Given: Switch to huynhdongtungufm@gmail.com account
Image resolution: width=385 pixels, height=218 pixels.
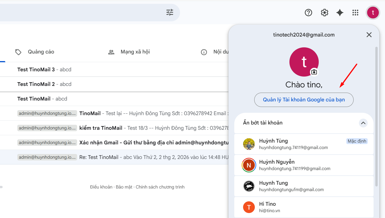Looking at the screenshot, I should [304, 186].
